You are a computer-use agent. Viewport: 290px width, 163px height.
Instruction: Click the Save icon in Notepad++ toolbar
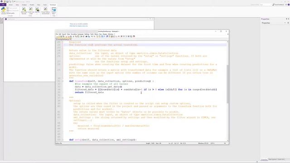[x=61, y=37]
